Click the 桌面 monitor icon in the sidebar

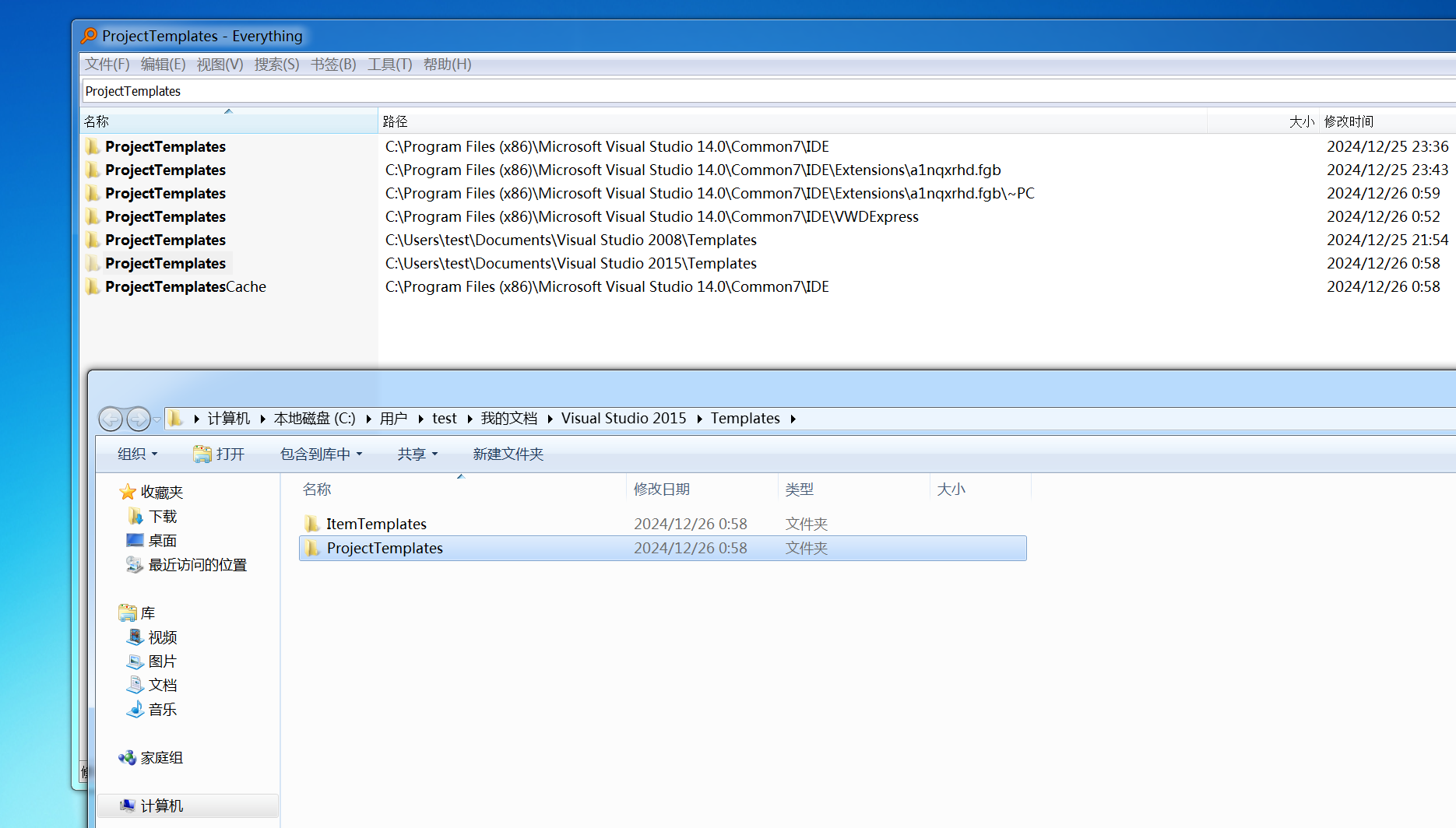(x=135, y=540)
